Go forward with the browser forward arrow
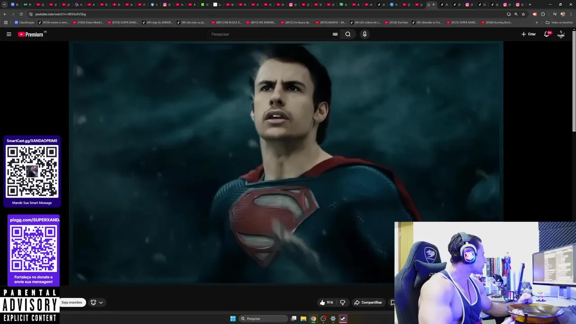The width and height of the screenshot is (576, 324). click(13, 14)
